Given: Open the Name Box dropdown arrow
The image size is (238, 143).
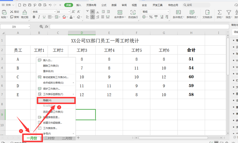Looking at the screenshot, I should tap(29, 27).
